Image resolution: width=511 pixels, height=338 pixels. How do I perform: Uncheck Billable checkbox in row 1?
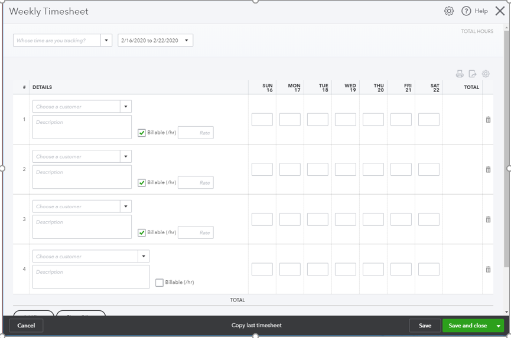coord(141,133)
